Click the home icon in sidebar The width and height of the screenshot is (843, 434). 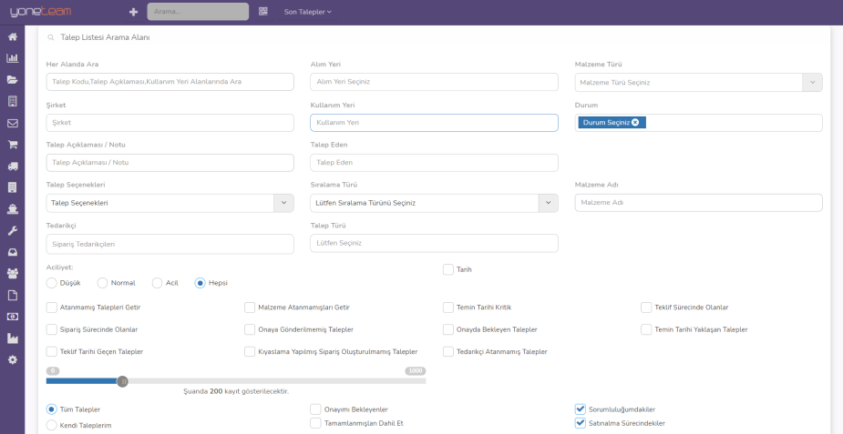[13, 37]
